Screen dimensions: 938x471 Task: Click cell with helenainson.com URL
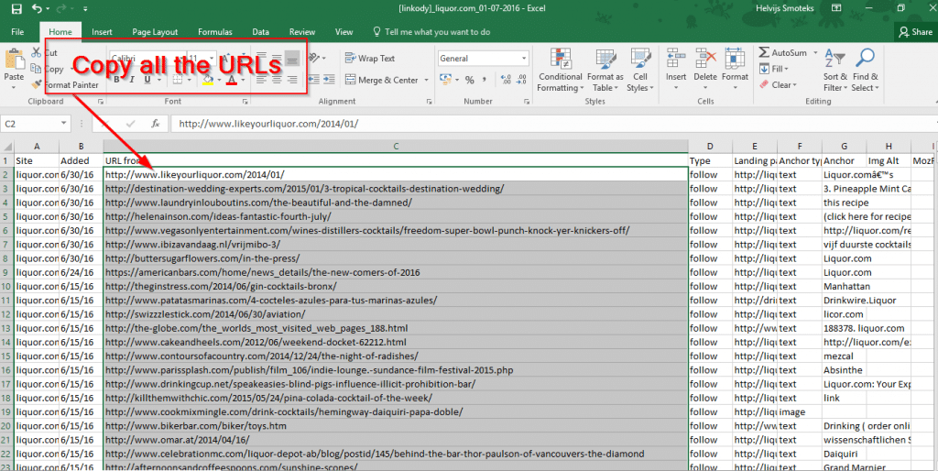396,216
